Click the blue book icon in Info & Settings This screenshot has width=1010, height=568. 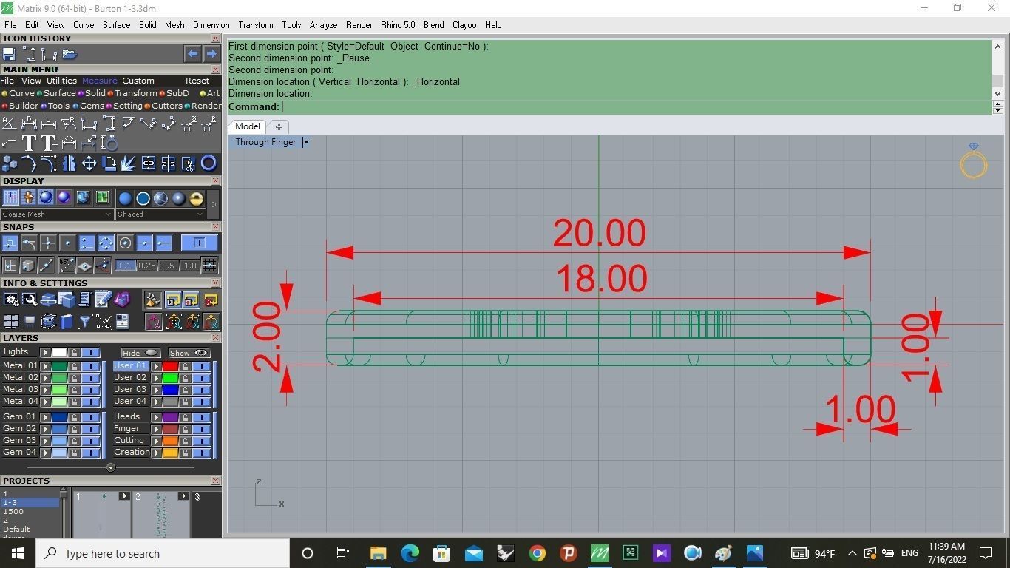pos(67,322)
